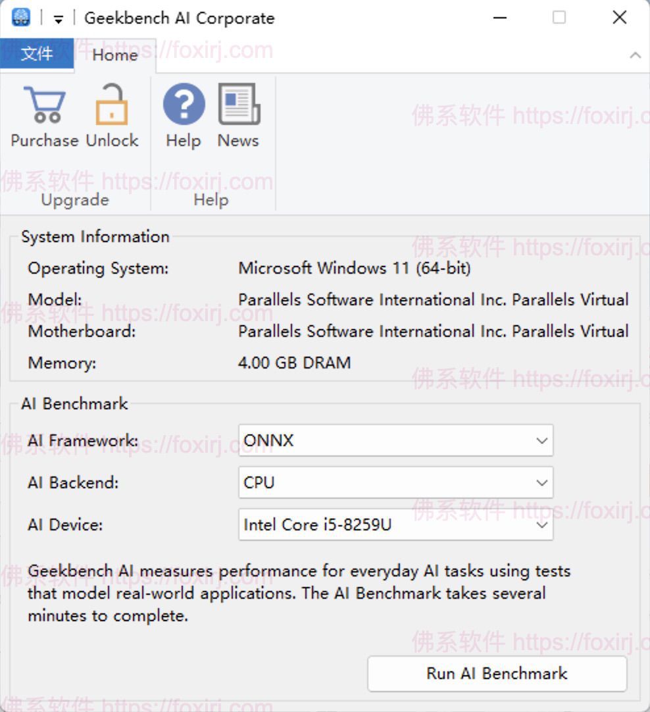This screenshot has width=650, height=712.
Task: Select the Home ribbon tab
Action: 115,55
